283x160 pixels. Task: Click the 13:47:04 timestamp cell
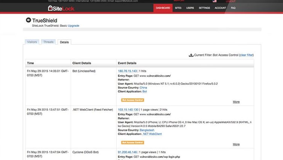tap(48, 154)
